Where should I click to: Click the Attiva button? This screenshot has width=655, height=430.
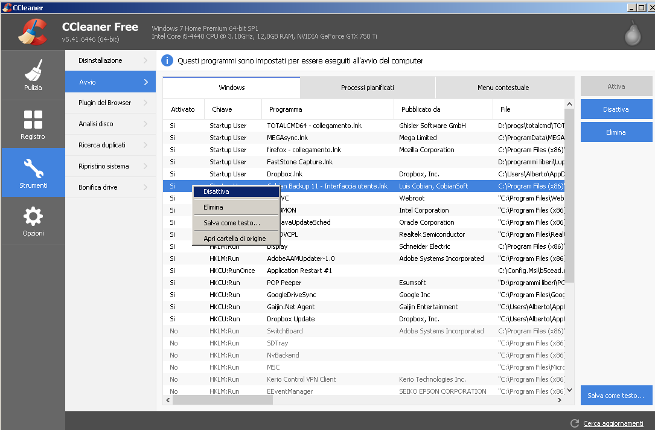click(616, 86)
